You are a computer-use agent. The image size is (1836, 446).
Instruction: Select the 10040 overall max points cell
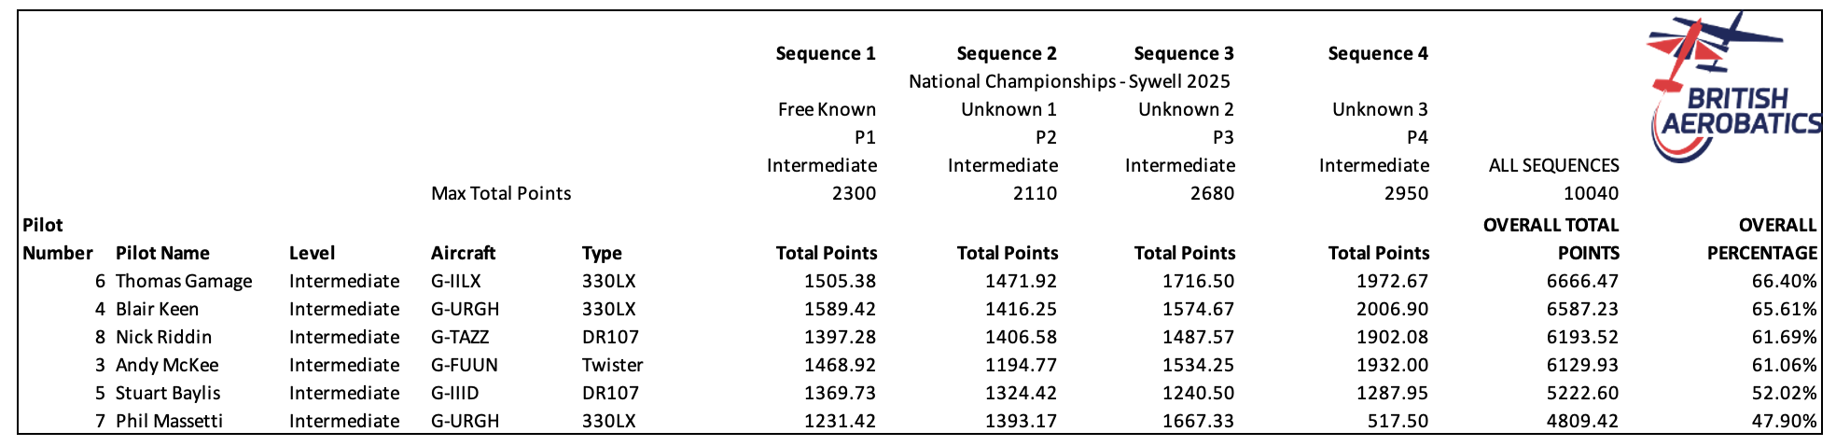point(1592,193)
